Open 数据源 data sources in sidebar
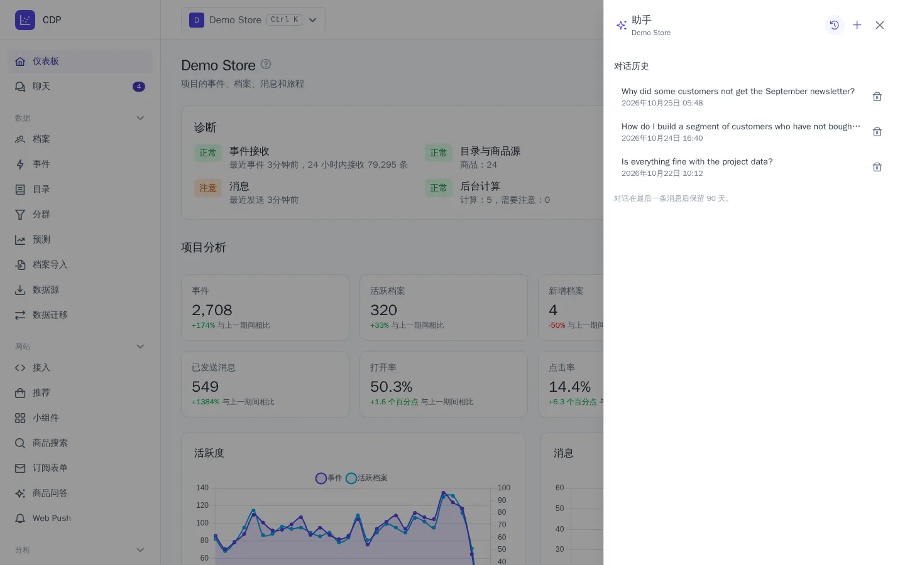The height and width of the screenshot is (565, 905). coord(80,289)
